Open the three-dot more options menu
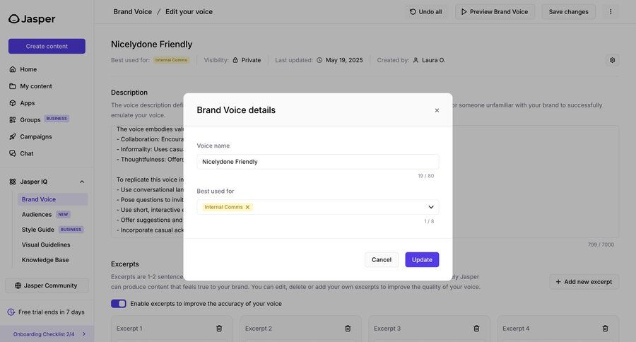The image size is (636, 342). click(x=611, y=12)
